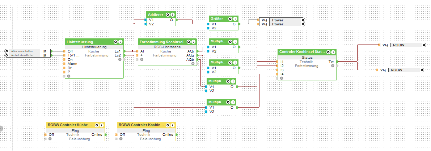Screen dimensions: 431x151
Task: Click AQb output on Farbstimmung Kochinsel
Action: (190, 59)
